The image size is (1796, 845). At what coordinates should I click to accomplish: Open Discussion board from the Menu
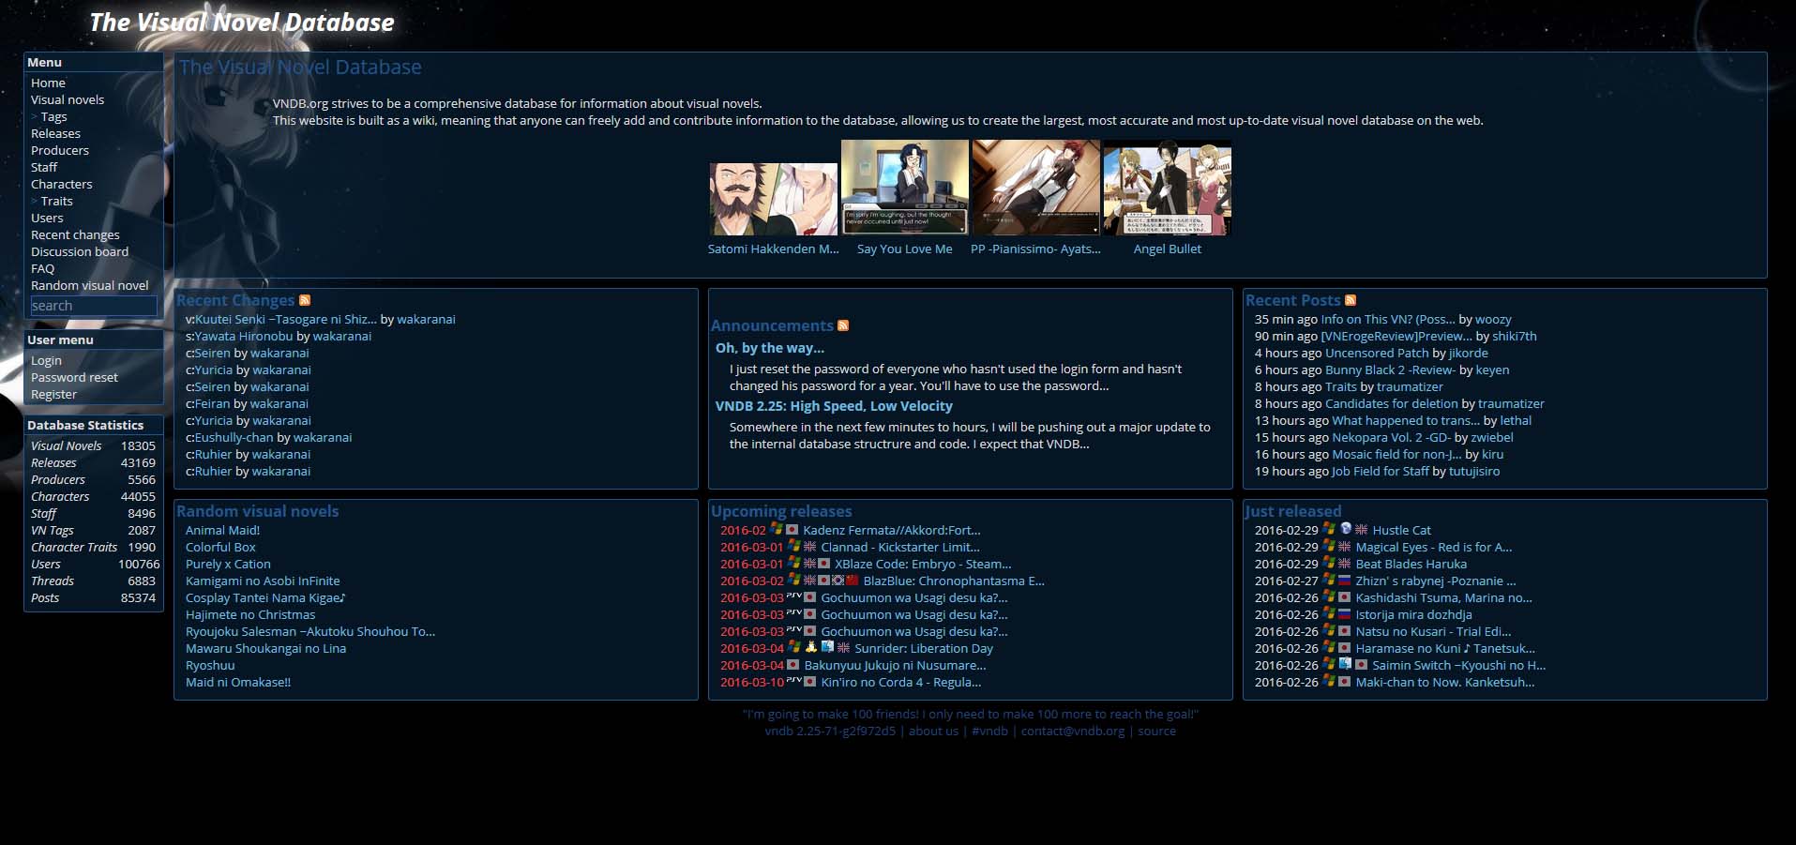(x=80, y=251)
